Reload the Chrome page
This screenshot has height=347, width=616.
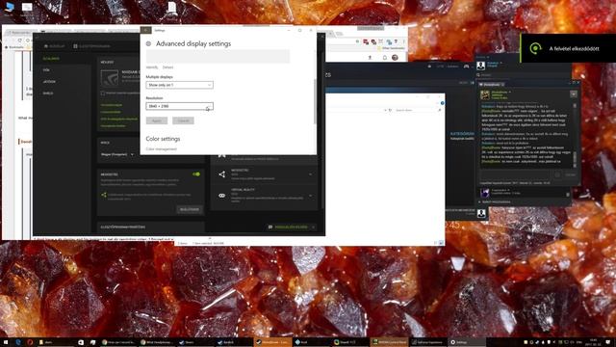point(19,40)
